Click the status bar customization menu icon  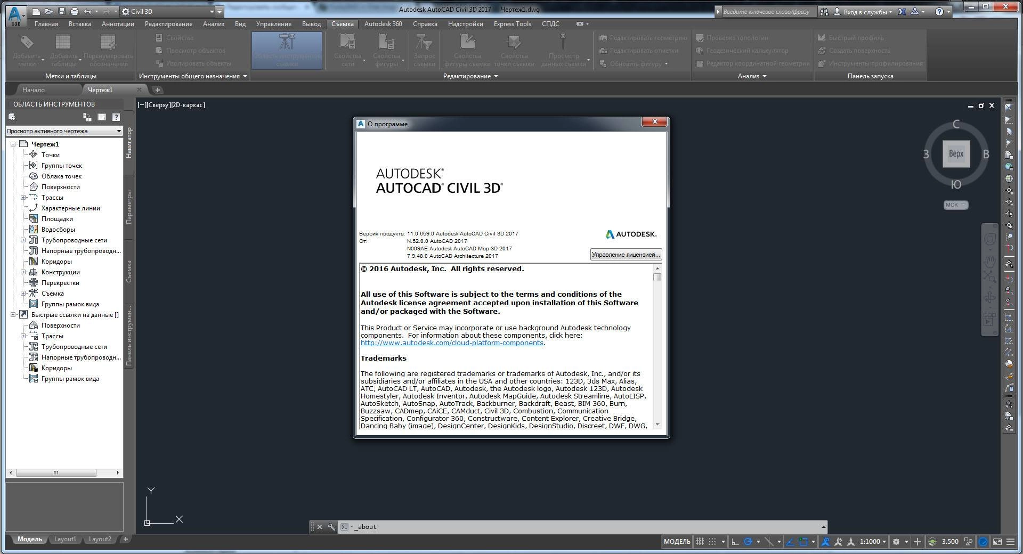click(x=1010, y=542)
